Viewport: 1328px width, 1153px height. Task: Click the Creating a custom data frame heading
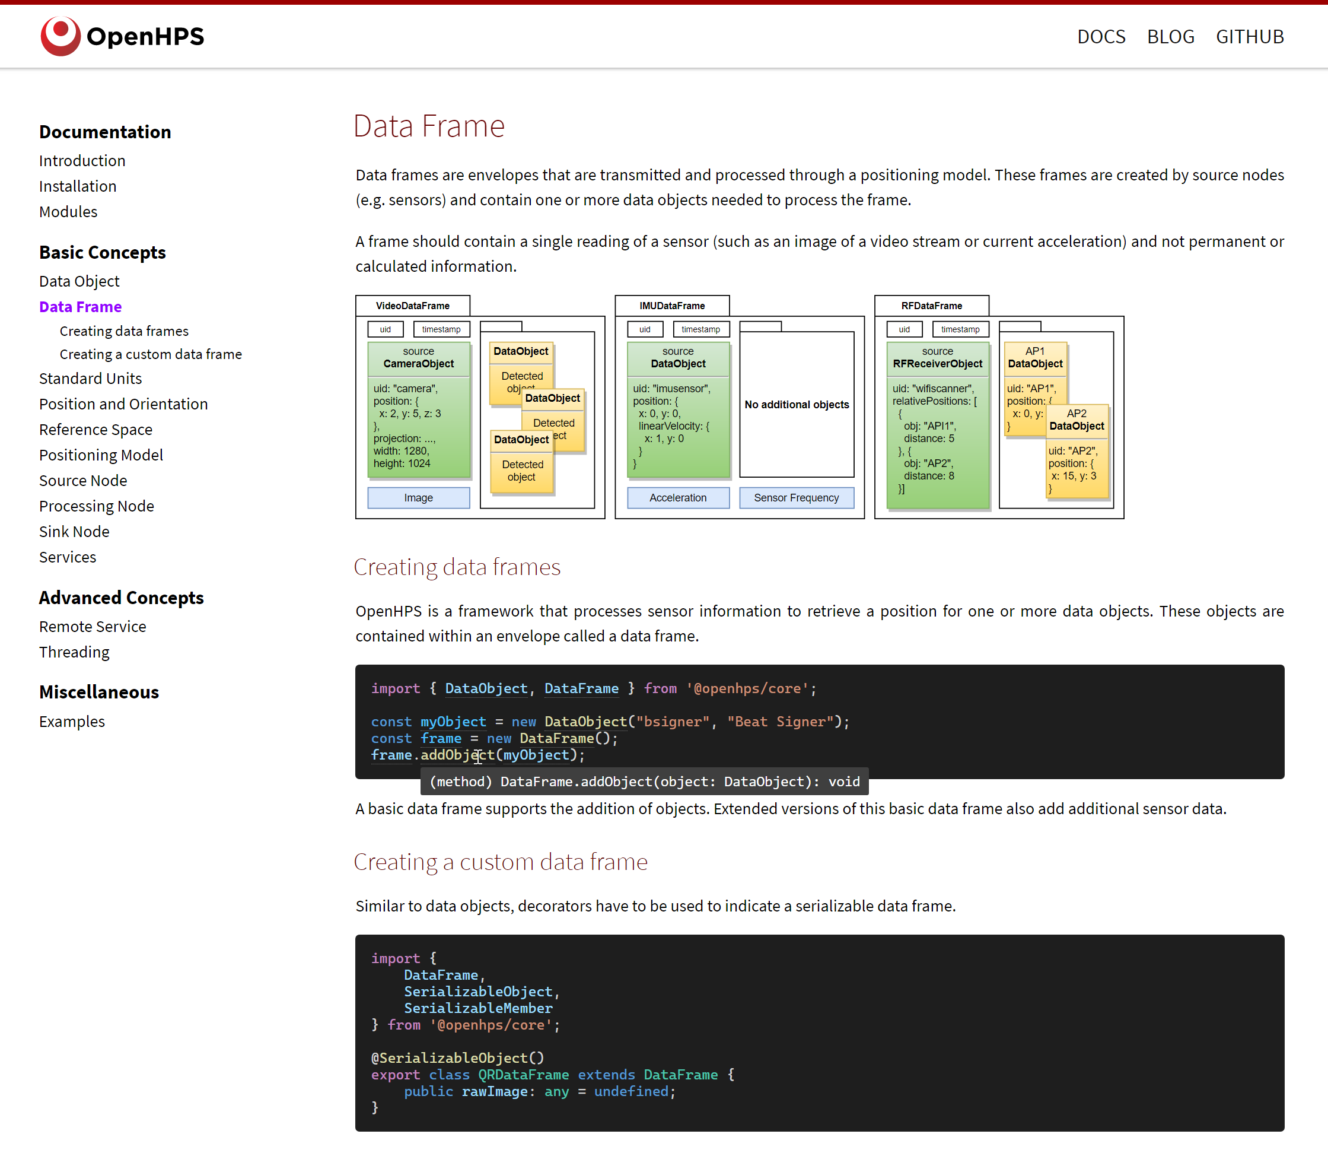[501, 862]
